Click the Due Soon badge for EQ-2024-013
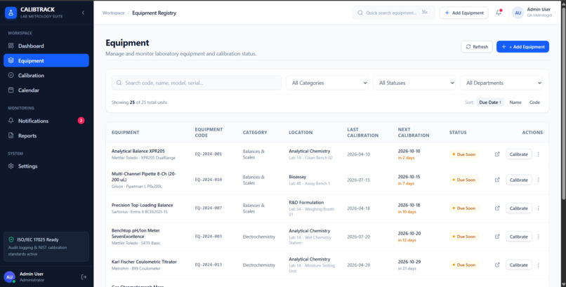This screenshot has height=287, width=566. coord(464,265)
